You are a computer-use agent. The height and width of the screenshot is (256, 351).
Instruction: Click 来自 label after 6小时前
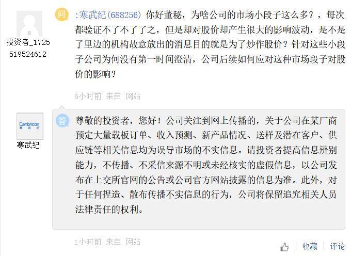[x=114, y=96]
